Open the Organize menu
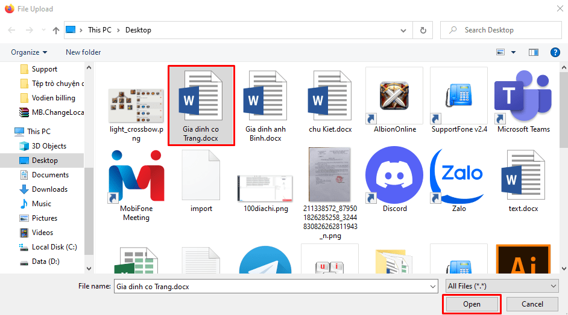The image size is (568, 315). [29, 52]
